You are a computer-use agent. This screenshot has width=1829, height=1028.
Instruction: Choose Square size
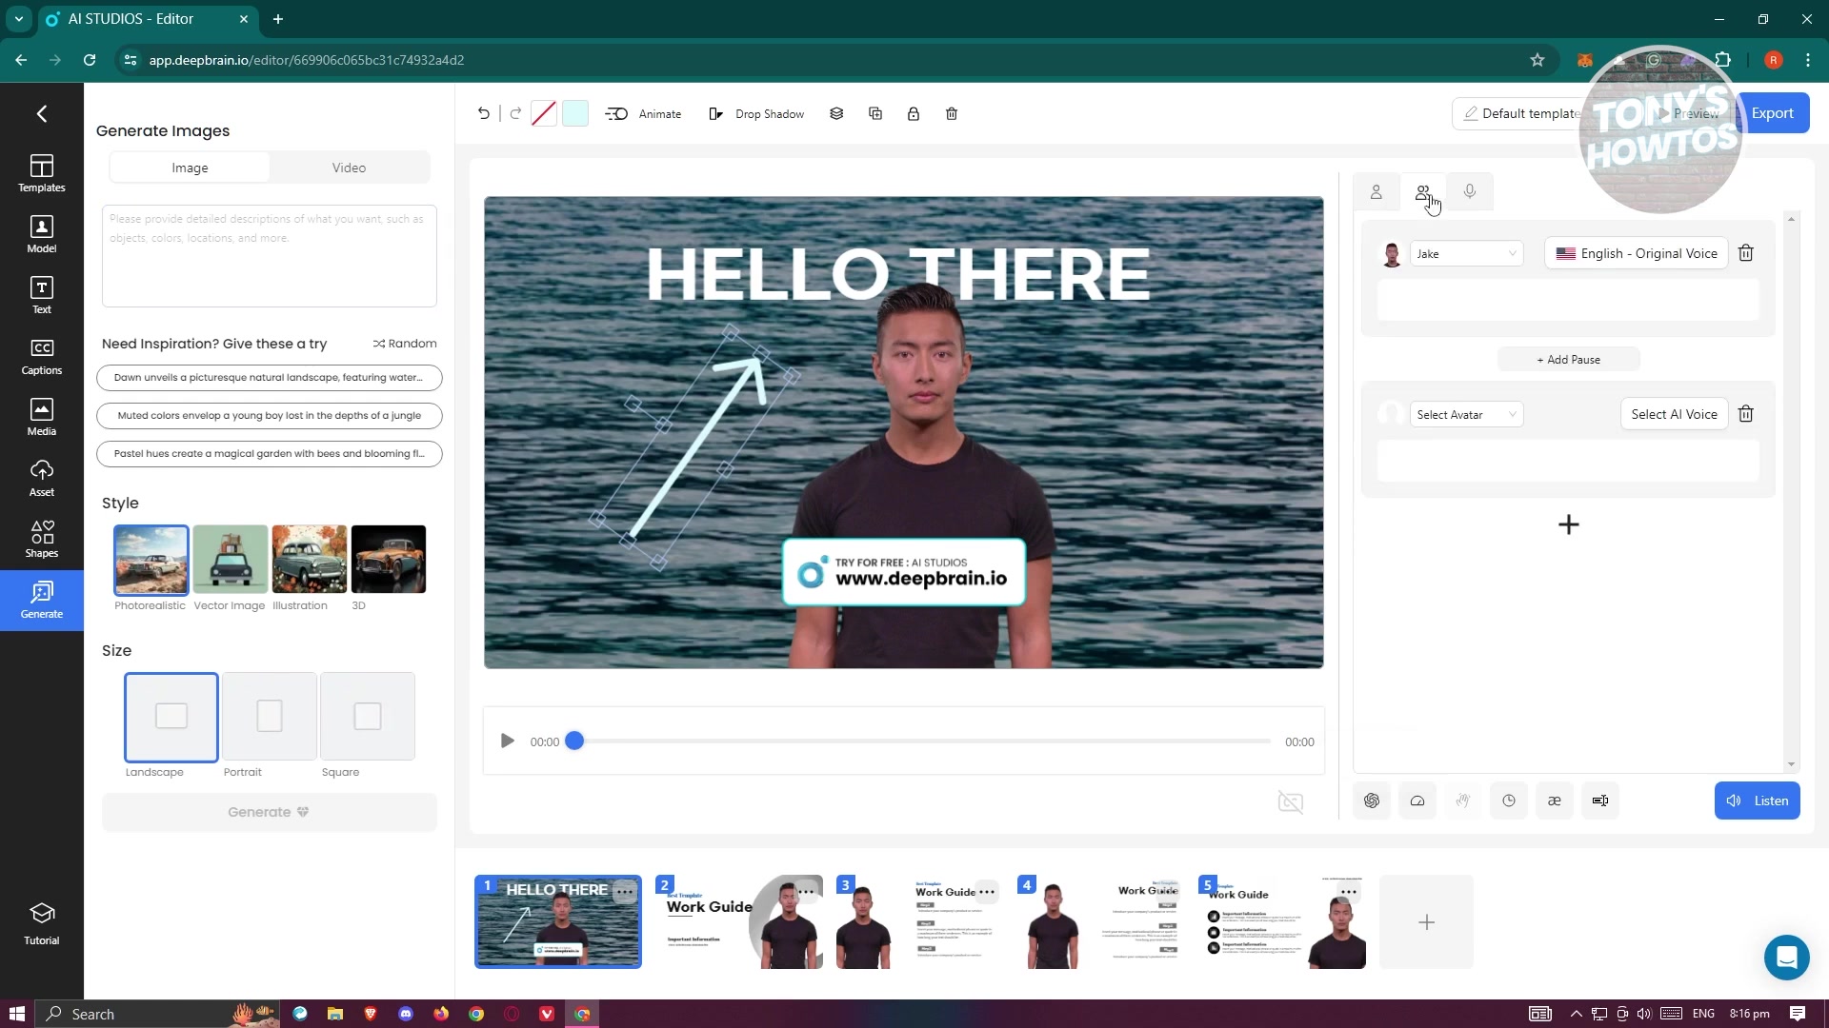[x=368, y=717]
